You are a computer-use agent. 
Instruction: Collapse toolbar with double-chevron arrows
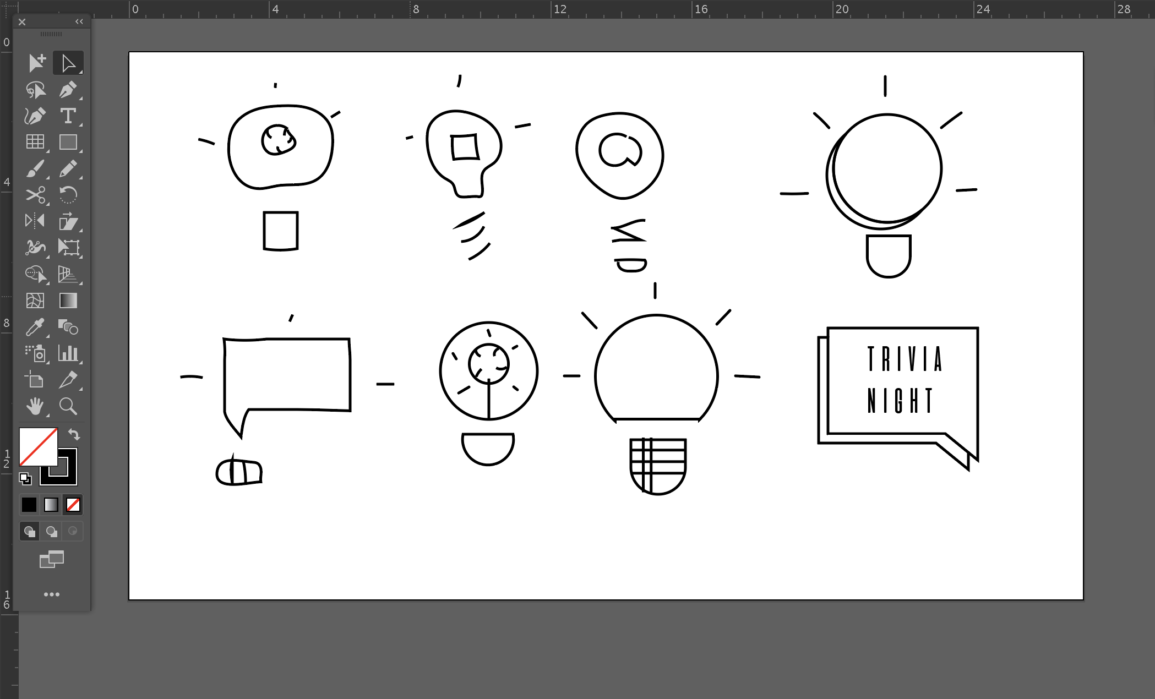pos(79,21)
